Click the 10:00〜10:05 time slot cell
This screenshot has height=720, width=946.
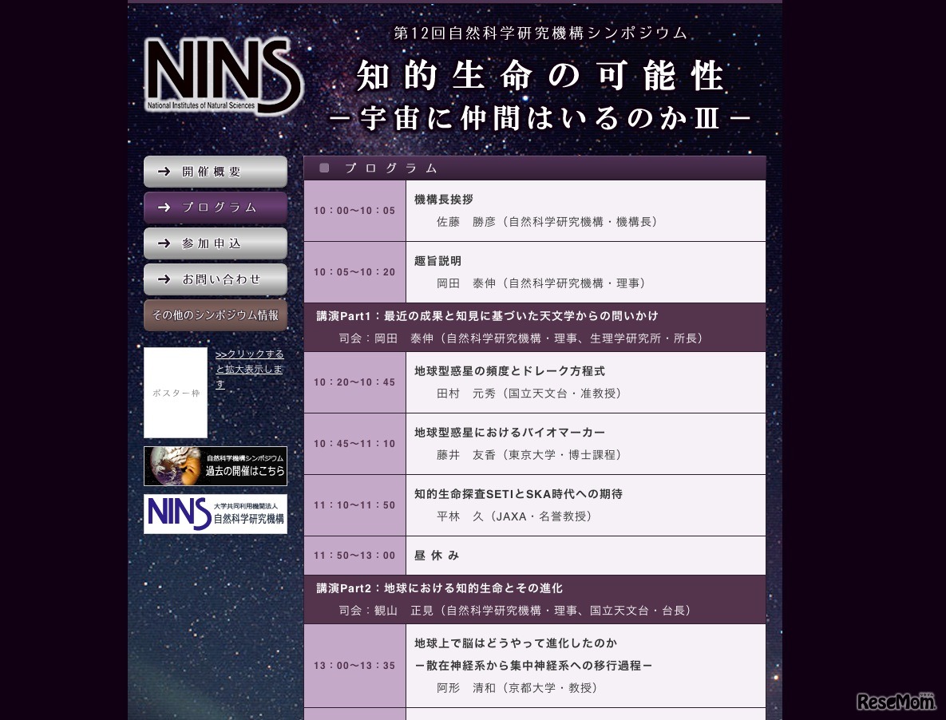pos(354,210)
